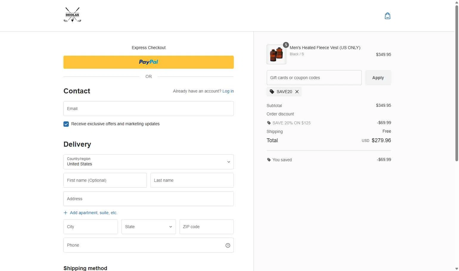Focus the City field
The height and width of the screenshot is (271, 459).
coord(91,227)
